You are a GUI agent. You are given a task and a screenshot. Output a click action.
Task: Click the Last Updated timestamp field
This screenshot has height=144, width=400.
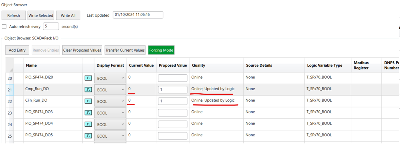(138, 15)
